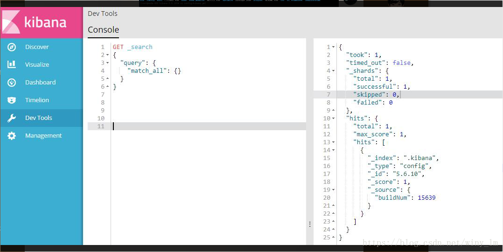Collapse the "_source" block on line 19
Image resolution: width=503 pixels, height=252 pixels.
click(333, 190)
